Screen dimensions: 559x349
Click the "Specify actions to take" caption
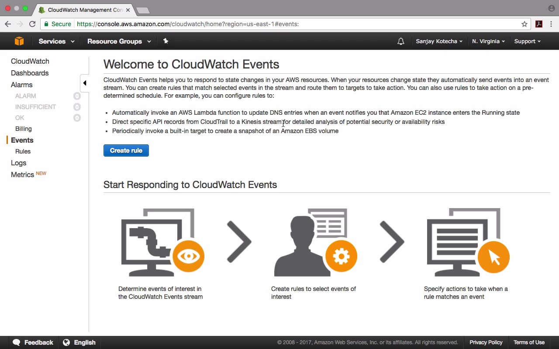(x=466, y=293)
